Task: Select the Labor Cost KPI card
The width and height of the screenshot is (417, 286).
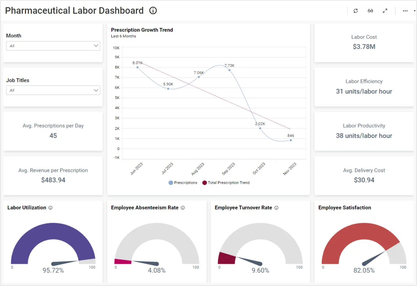Action: [364, 43]
